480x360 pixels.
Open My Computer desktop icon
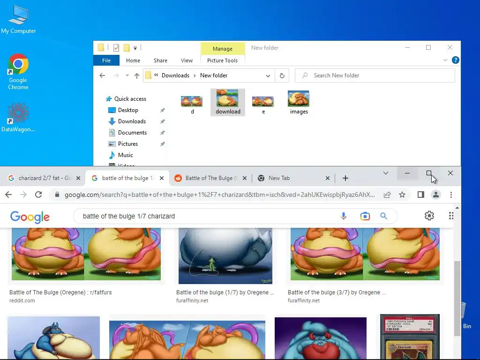(18, 19)
